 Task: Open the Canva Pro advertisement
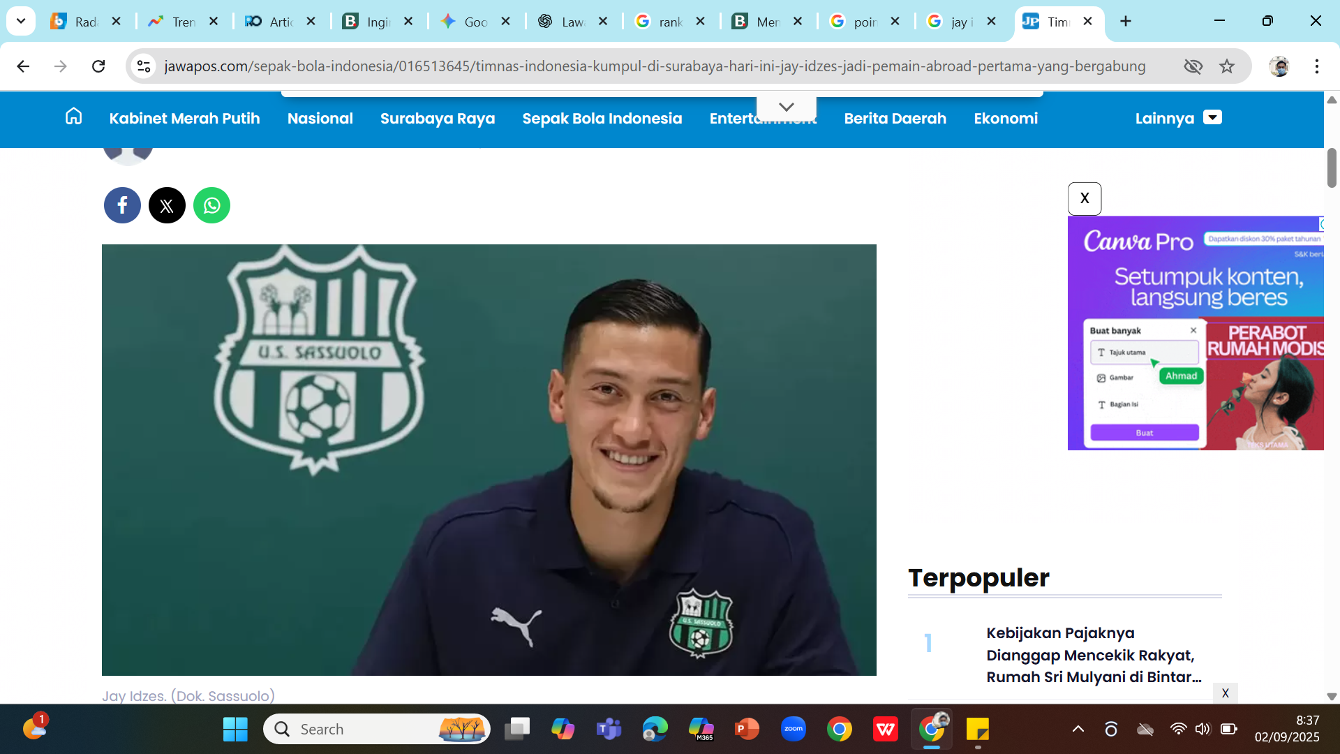click(x=1196, y=333)
